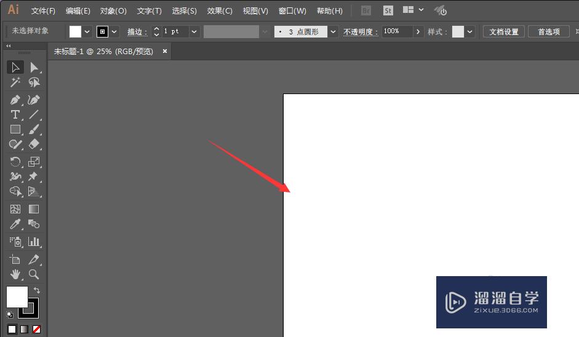Select the Shaper tool

(15, 144)
